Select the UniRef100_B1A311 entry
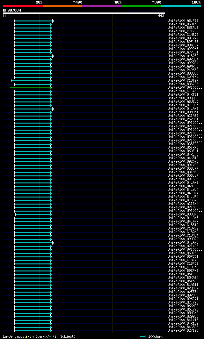This screenshot has width=204, height=339. [x=183, y=285]
